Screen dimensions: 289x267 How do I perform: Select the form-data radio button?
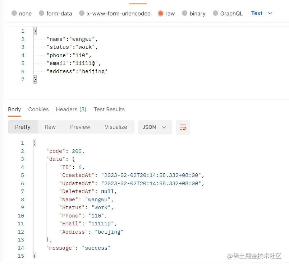coord(42,13)
